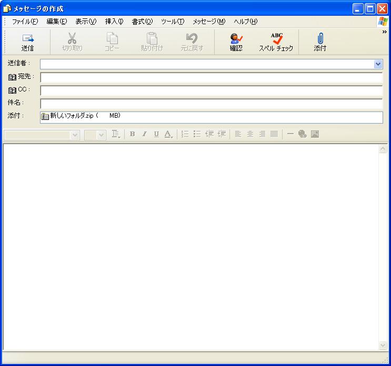Viewport: 391px width, 366px height.
Task: Align text to the left
Action: (238, 134)
